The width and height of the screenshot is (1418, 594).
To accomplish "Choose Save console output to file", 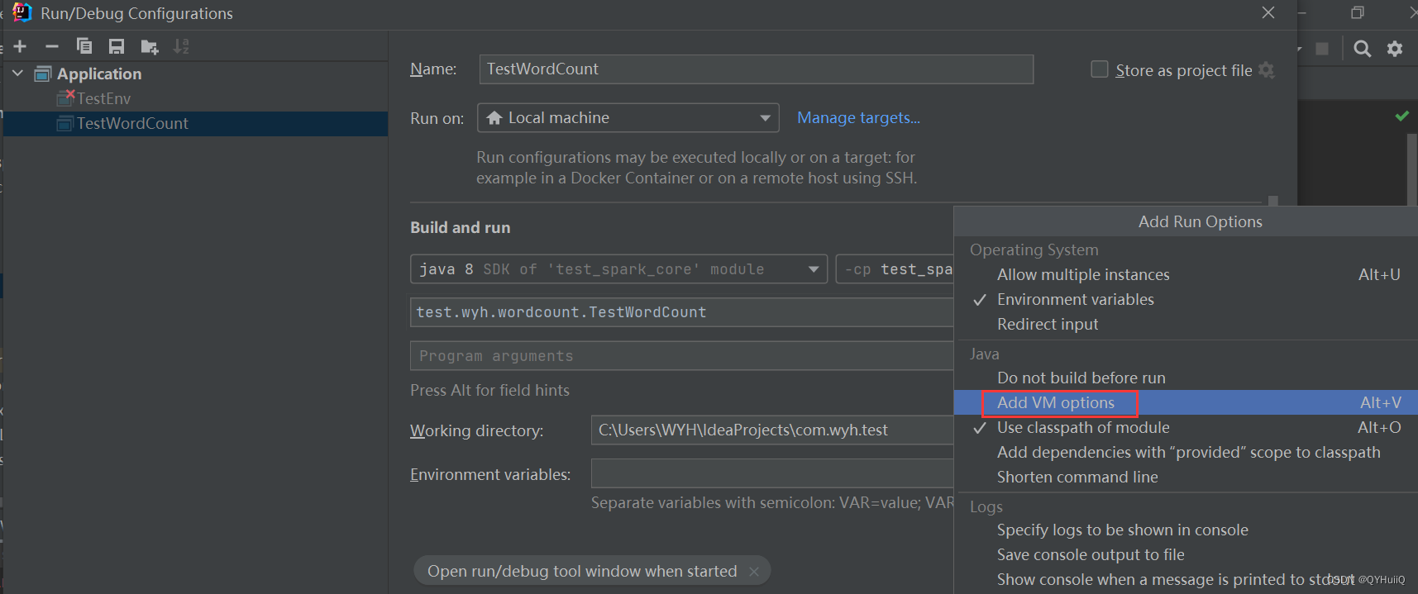I will pos(1186,554).
